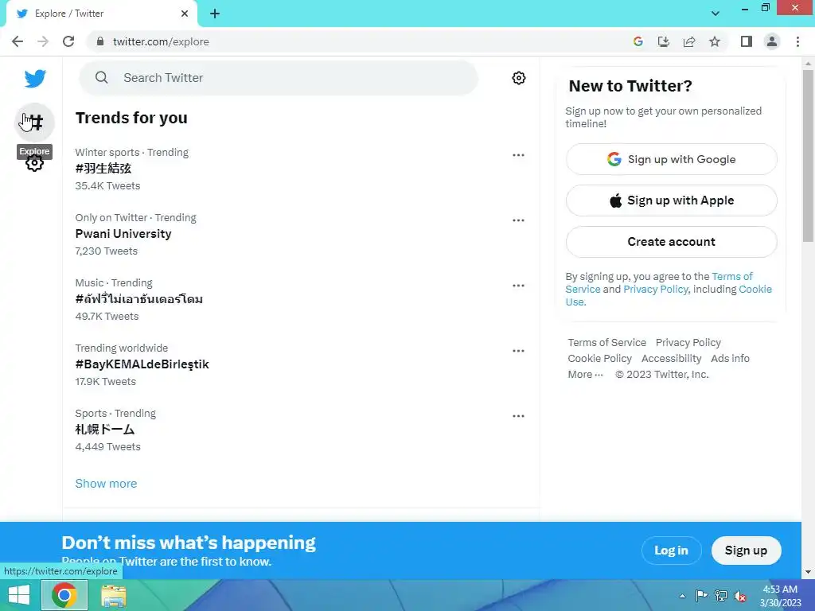Open more options for Pwani University trend
This screenshot has height=611, width=815.
(518, 220)
